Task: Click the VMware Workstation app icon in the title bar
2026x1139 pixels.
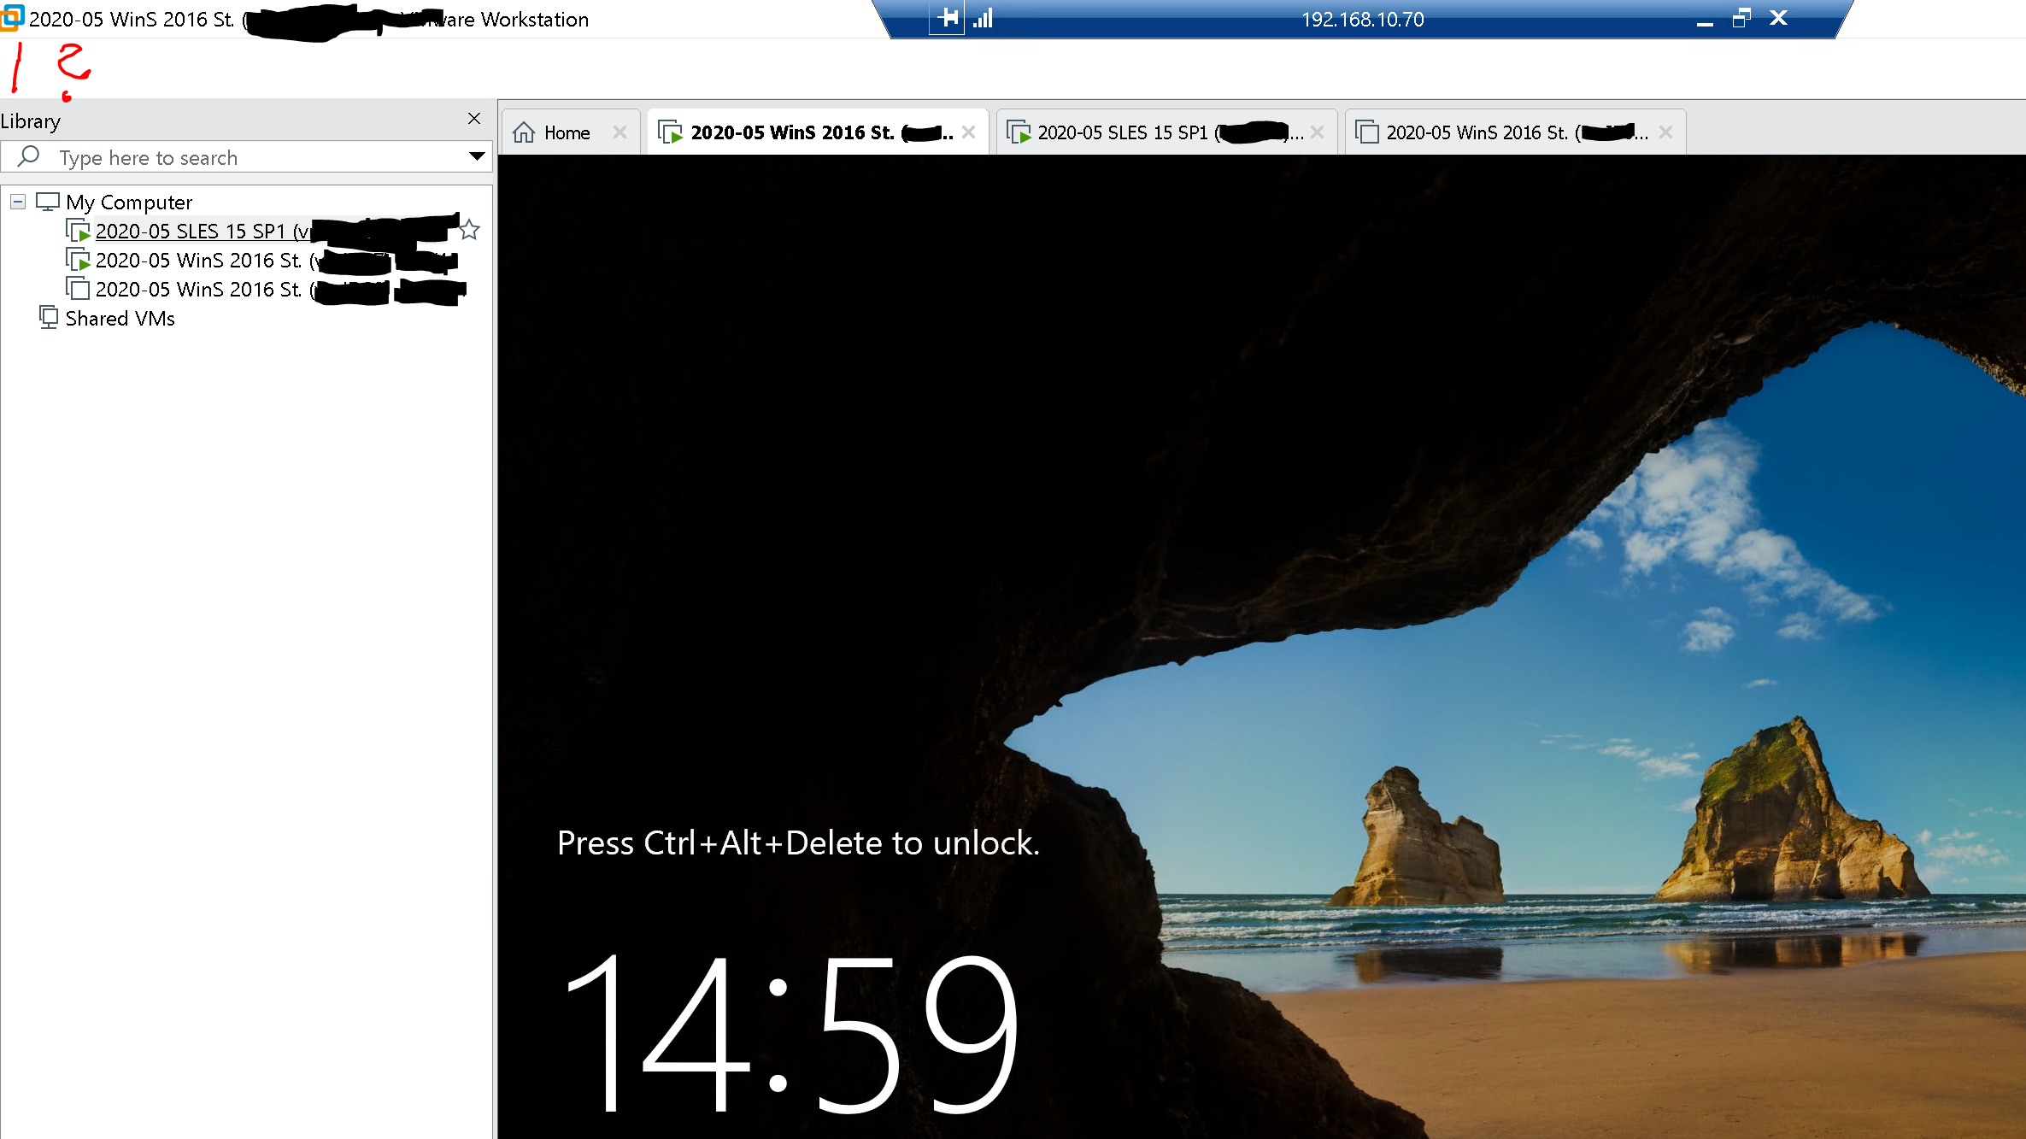Action: click(x=12, y=18)
